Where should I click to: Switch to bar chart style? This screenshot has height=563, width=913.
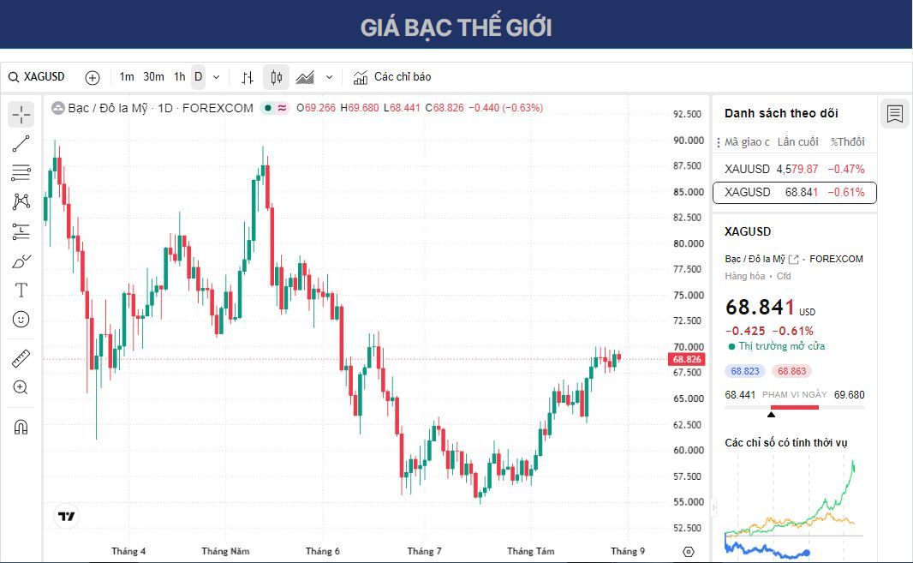pos(248,77)
